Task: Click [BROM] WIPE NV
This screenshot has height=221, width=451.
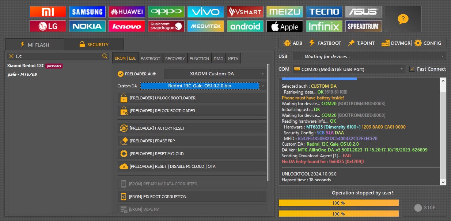Action: 192,209
